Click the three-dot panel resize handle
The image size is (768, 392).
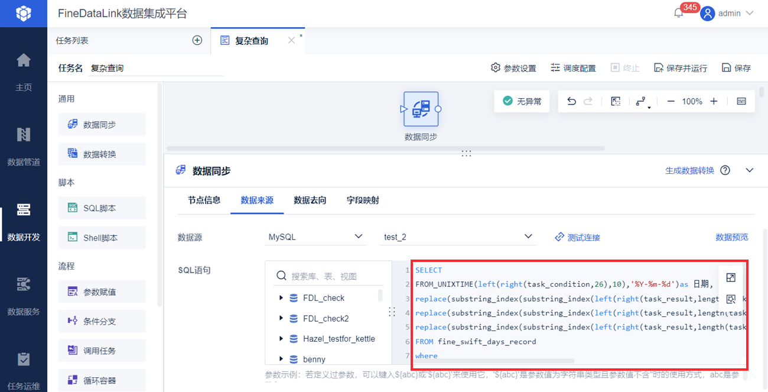(466, 153)
